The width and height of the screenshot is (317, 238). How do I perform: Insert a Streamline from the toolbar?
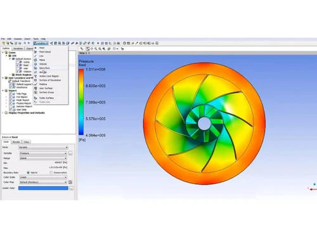60,43
